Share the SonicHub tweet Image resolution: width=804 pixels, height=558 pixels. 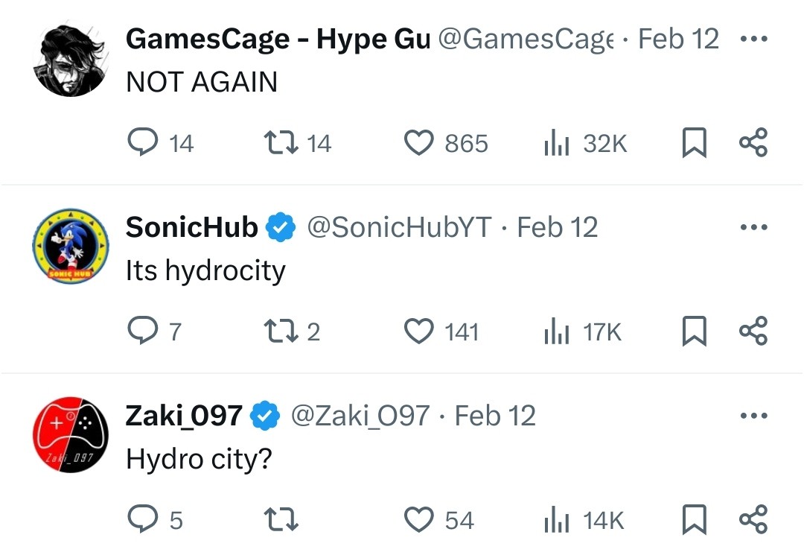pos(753,331)
